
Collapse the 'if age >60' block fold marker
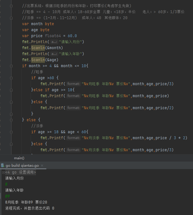point(11,78)
